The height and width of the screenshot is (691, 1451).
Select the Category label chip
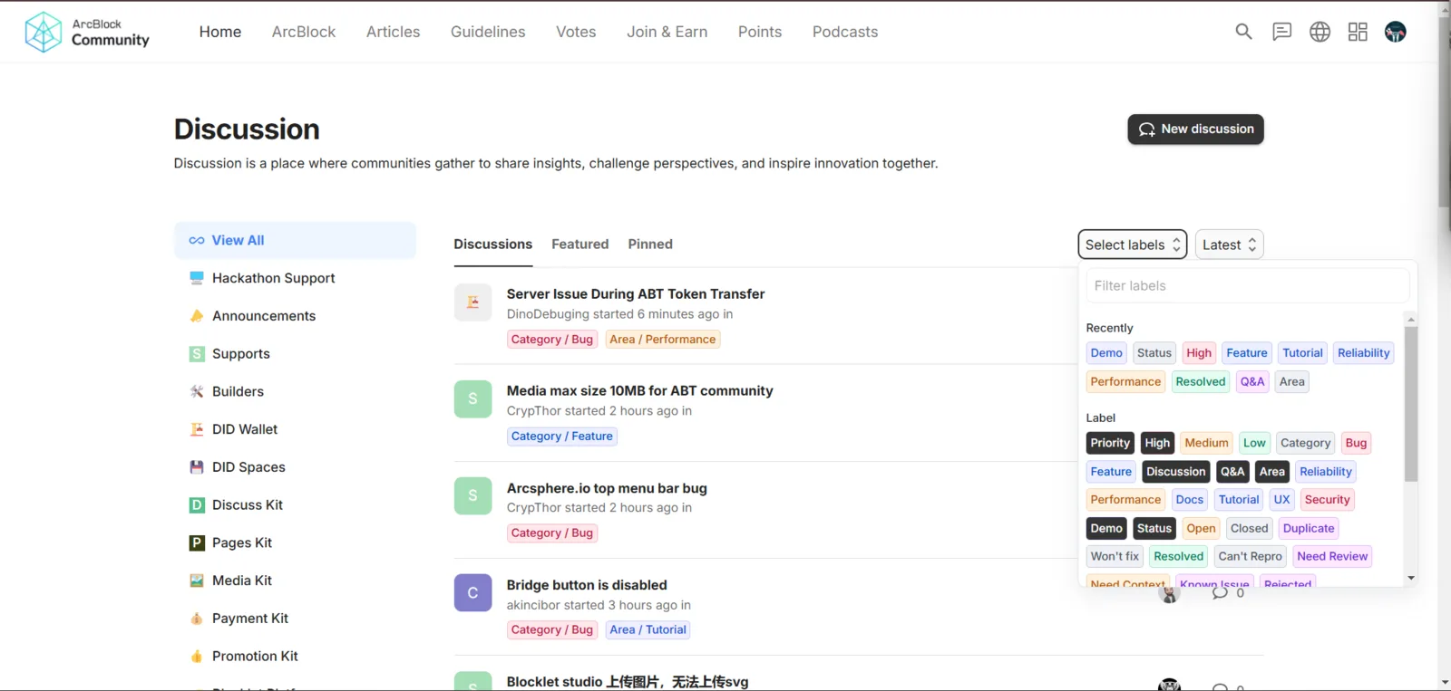pyautogui.click(x=1305, y=443)
